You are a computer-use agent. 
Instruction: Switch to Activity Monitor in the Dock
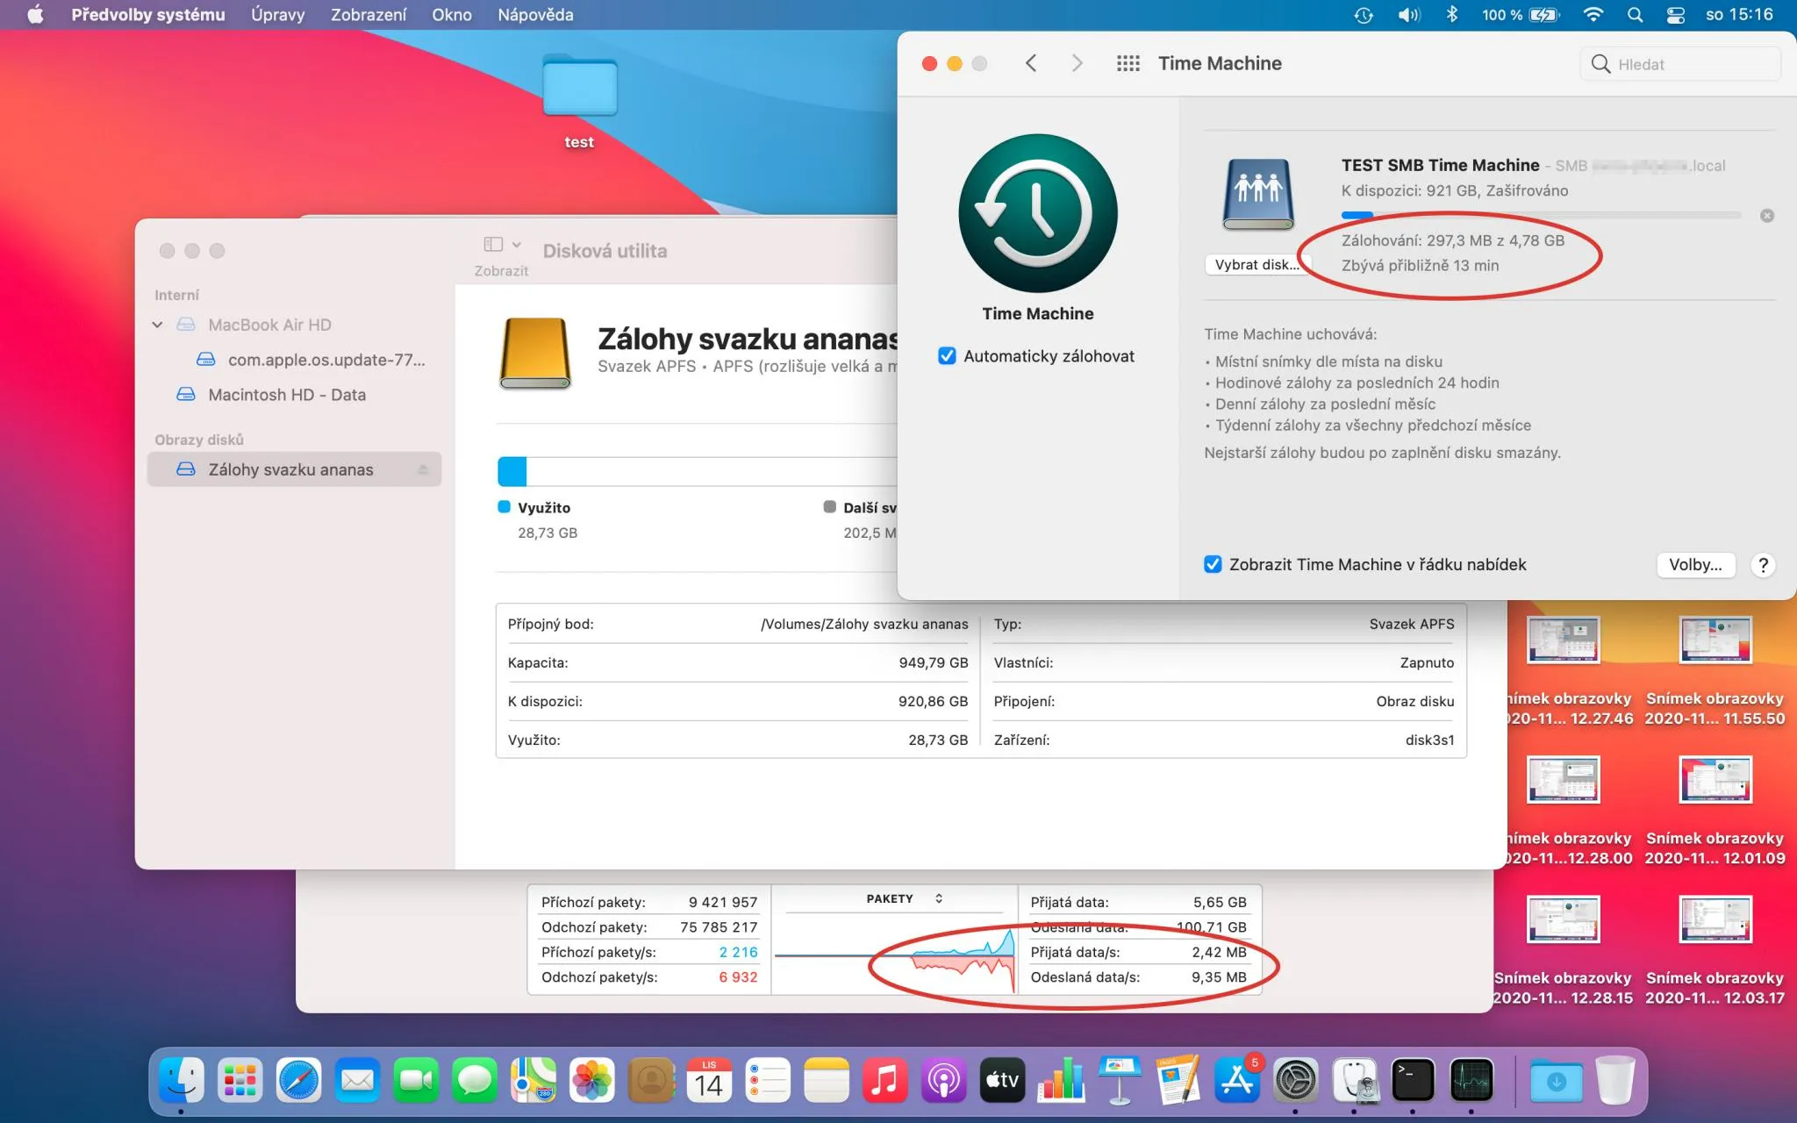pos(1471,1080)
